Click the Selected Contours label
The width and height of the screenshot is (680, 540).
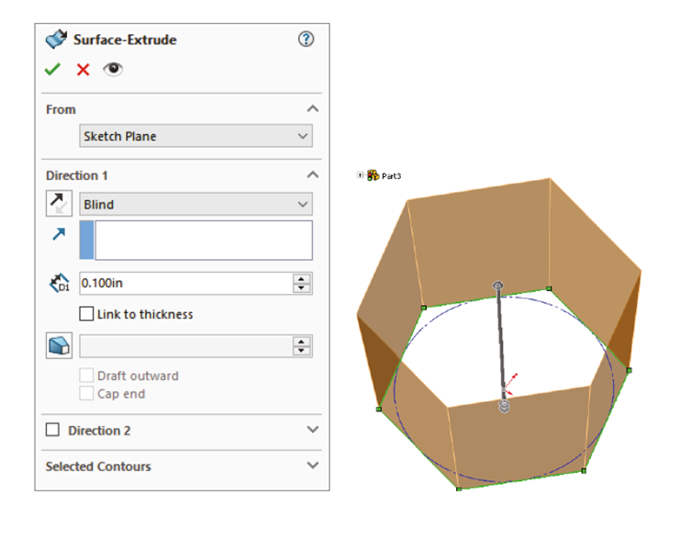[98, 467]
